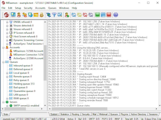Open help with the question mark icon
This screenshot has height=120, width=161.
(116, 15)
